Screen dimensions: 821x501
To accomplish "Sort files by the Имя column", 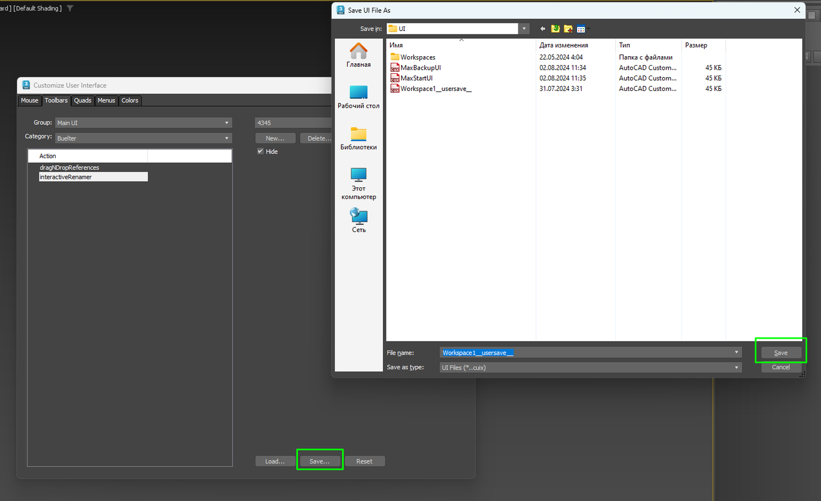I will [x=461, y=45].
